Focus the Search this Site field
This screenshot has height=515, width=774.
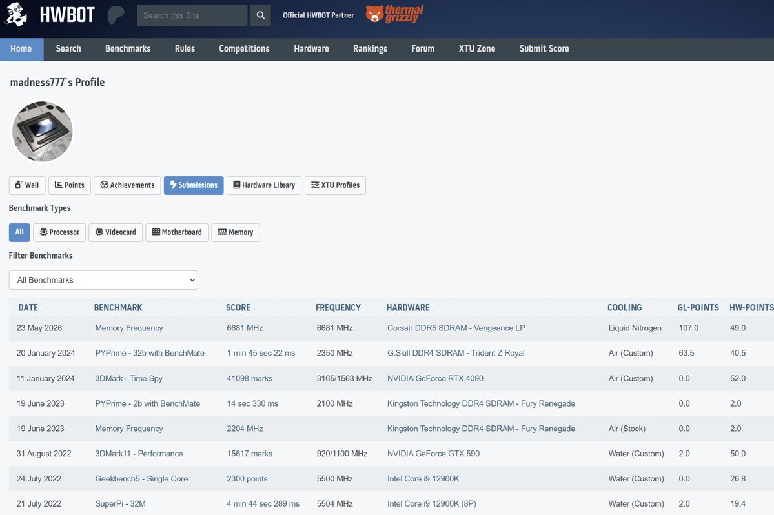point(192,15)
